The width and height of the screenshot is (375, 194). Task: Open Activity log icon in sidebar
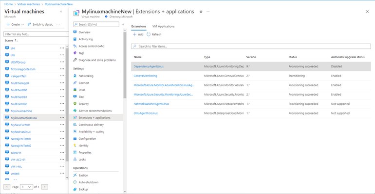[x=75, y=39]
